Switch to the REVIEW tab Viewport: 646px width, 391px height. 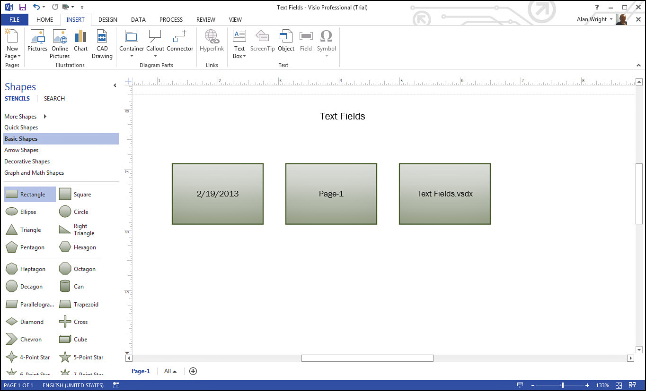[x=206, y=19]
